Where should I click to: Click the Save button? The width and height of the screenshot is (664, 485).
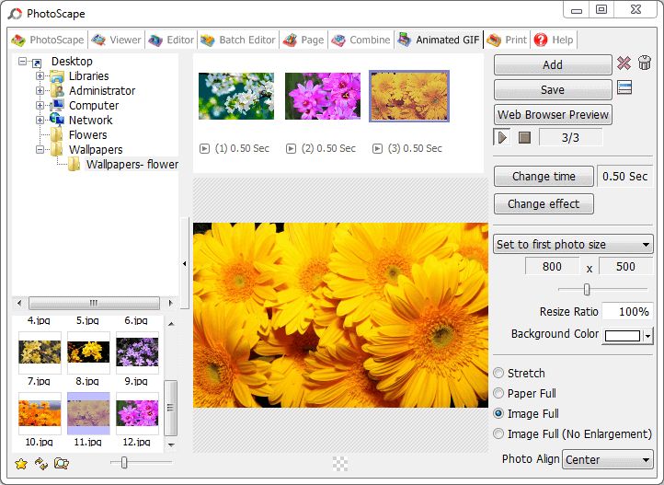[553, 90]
